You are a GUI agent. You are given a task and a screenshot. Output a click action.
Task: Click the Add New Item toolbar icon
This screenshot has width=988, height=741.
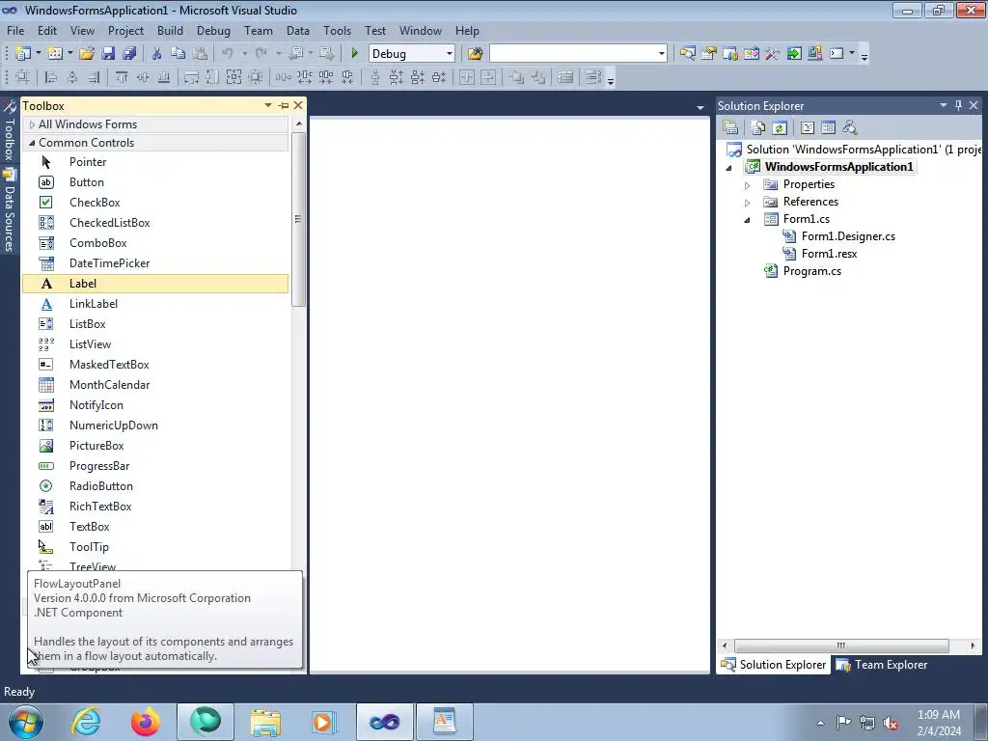(x=55, y=54)
